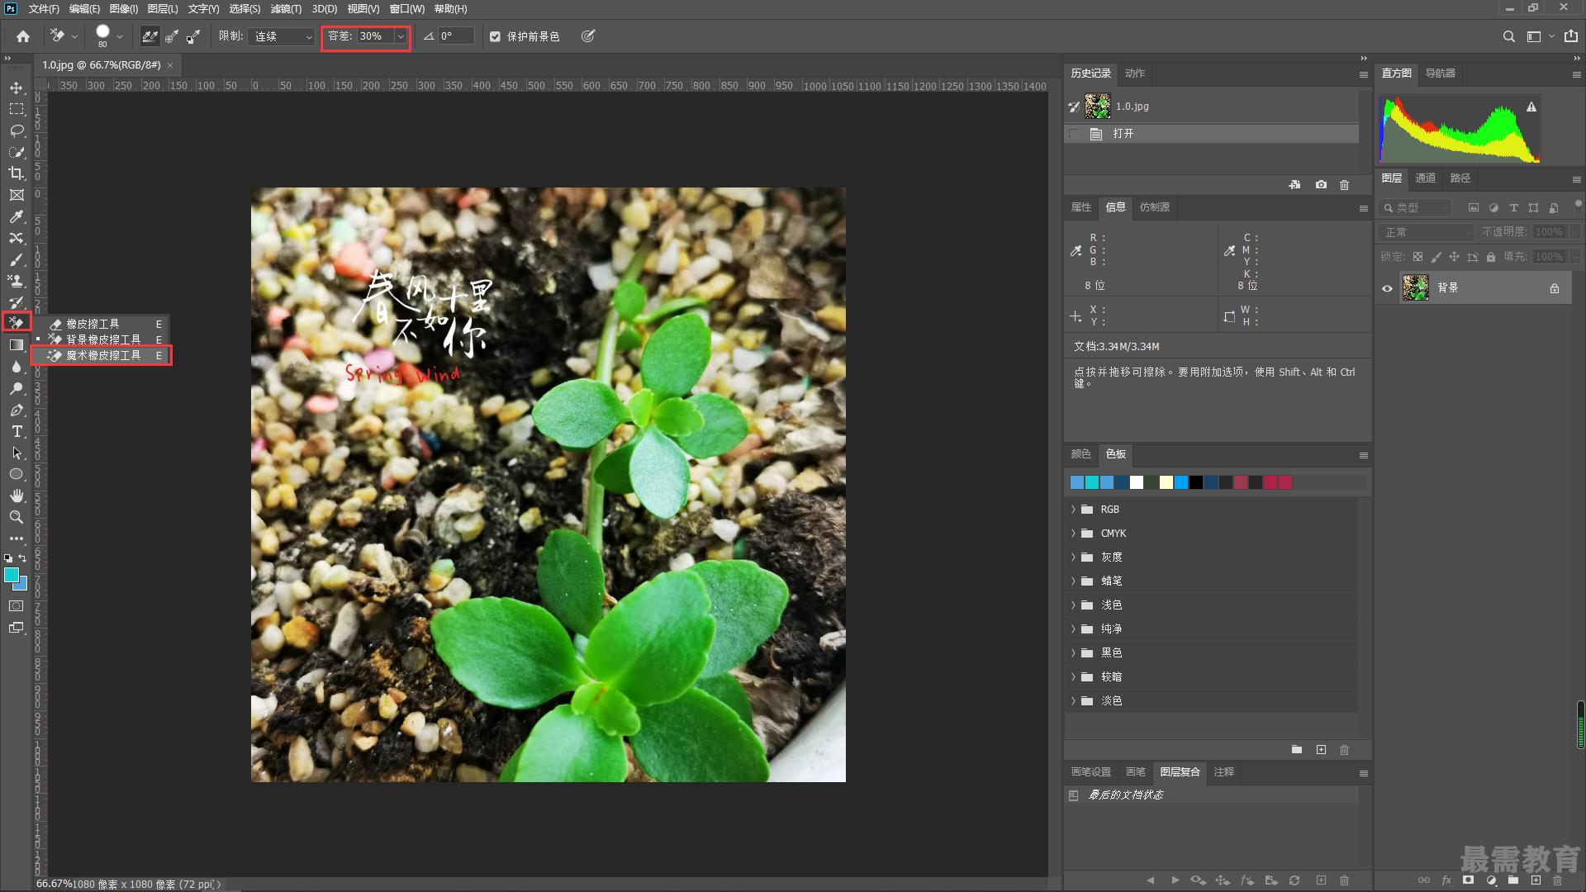
Task: Switch to the 通道 tab
Action: tap(1425, 178)
